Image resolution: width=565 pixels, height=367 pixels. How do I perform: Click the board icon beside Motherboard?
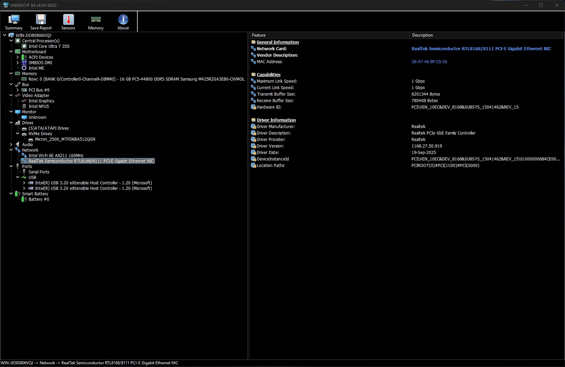(18, 52)
